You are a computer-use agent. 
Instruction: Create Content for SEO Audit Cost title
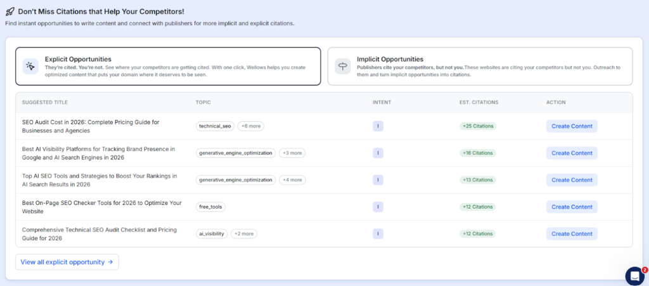click(572, 126)
